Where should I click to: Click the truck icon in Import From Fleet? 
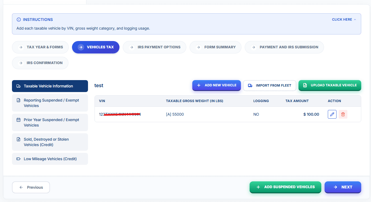[x=250, y=85]
